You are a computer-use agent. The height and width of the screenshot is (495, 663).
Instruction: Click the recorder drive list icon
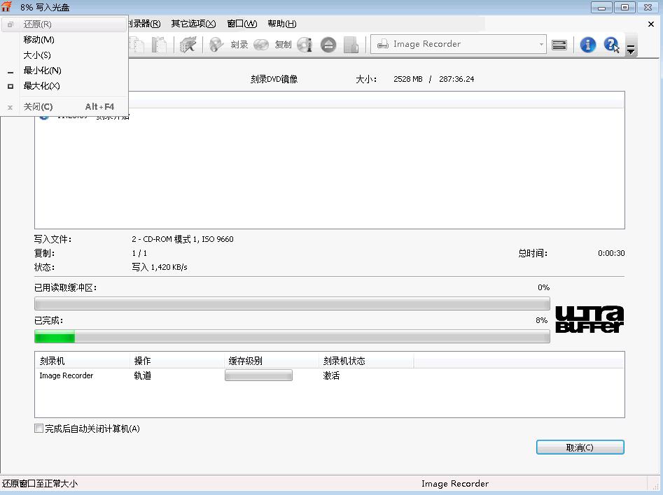[x=559, y=45]
